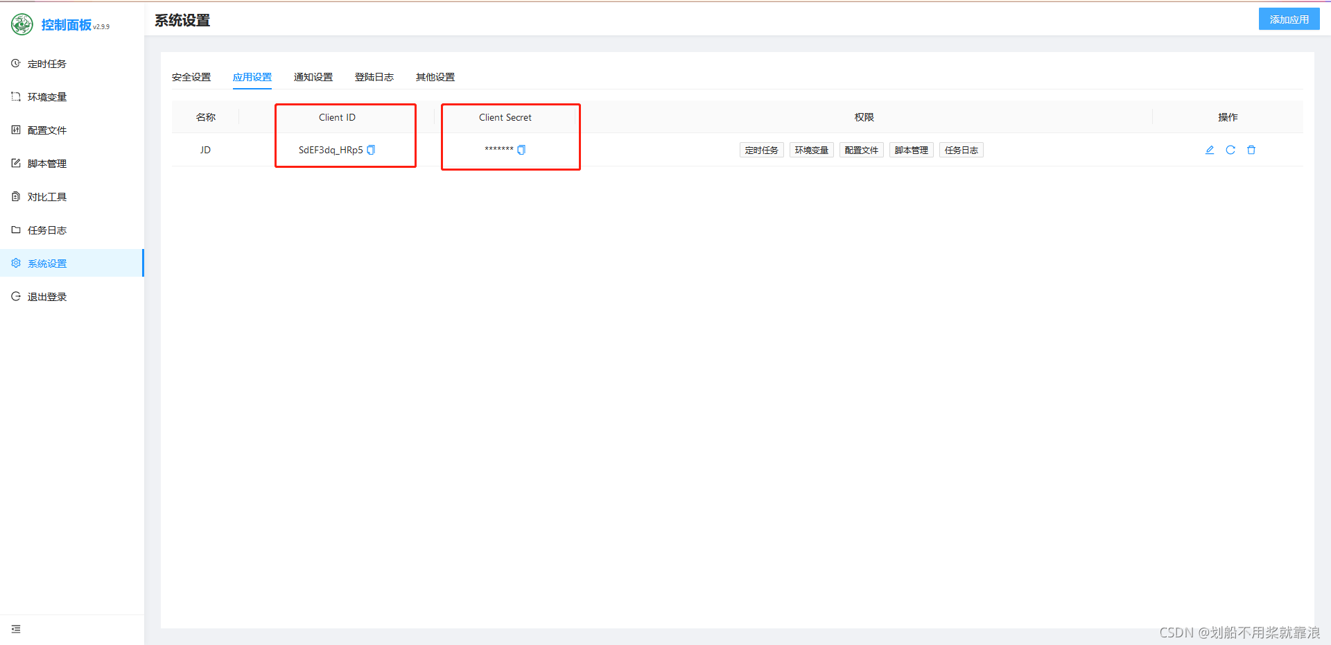Click 退出登录 to log out
1331x645 pixels.
point(46,297)
